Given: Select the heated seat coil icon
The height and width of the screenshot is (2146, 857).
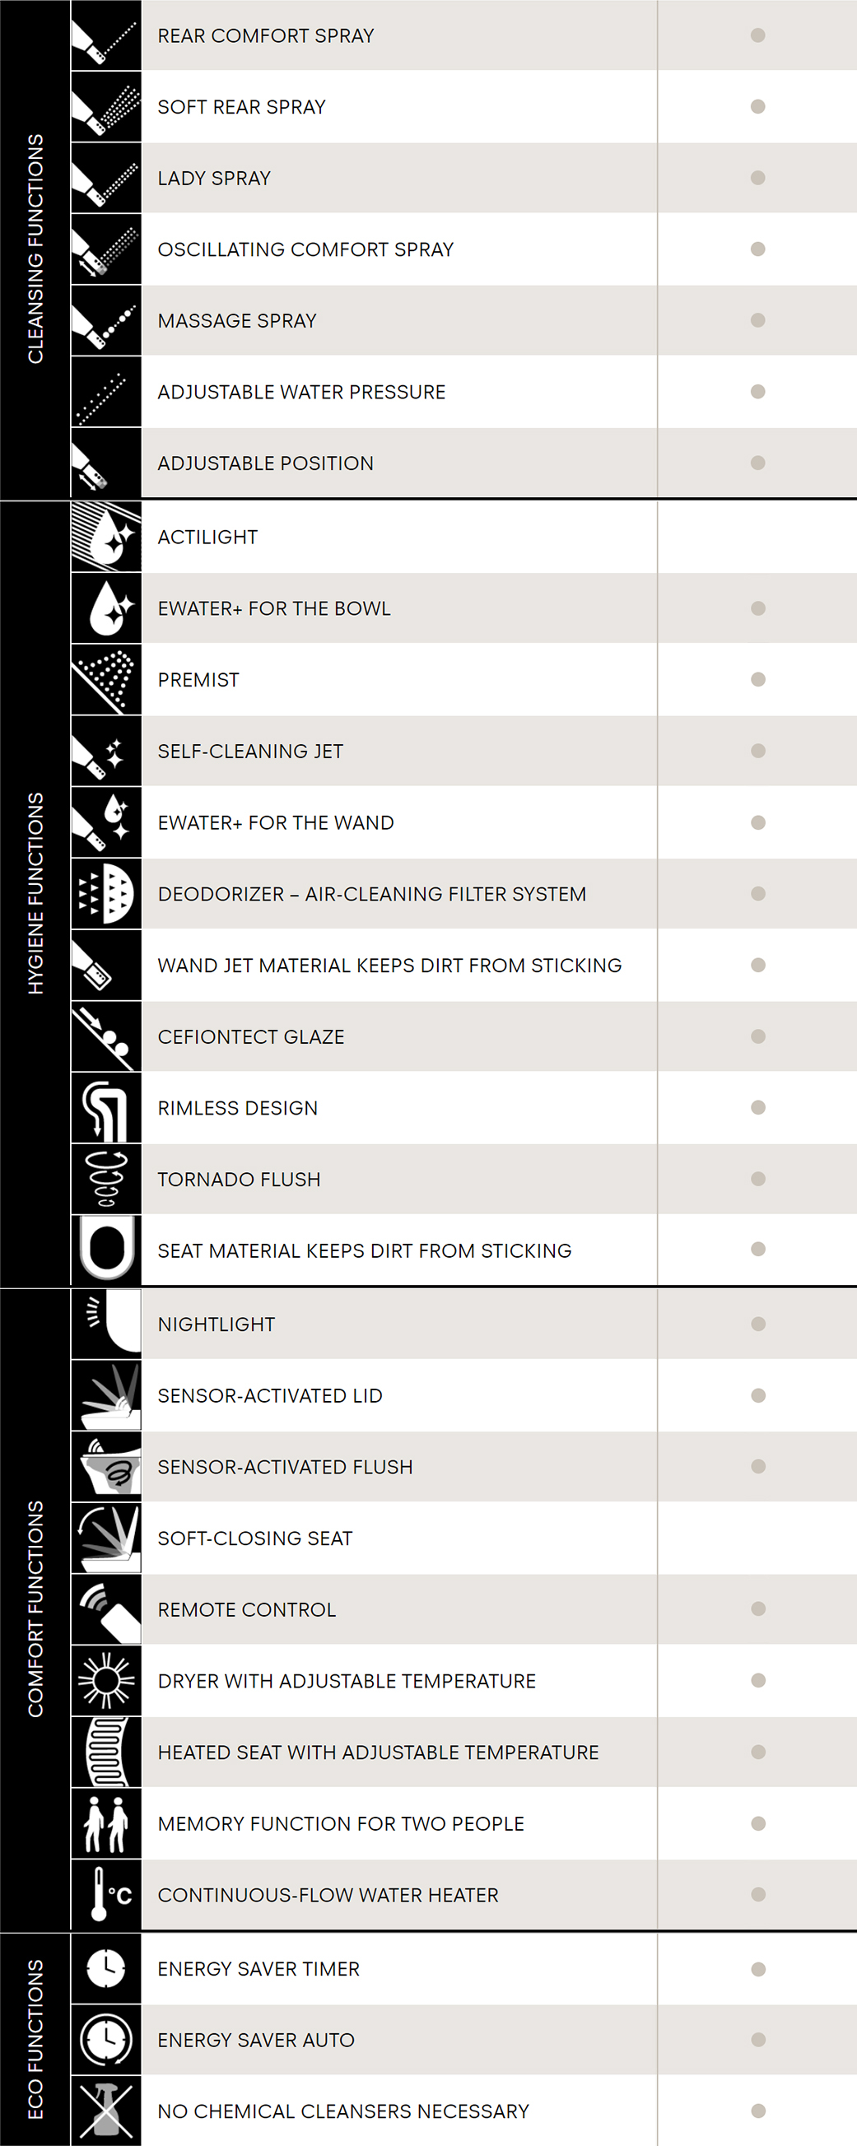Looking at the screenshot, I should pyautogui.click(x=105, y=1752).
